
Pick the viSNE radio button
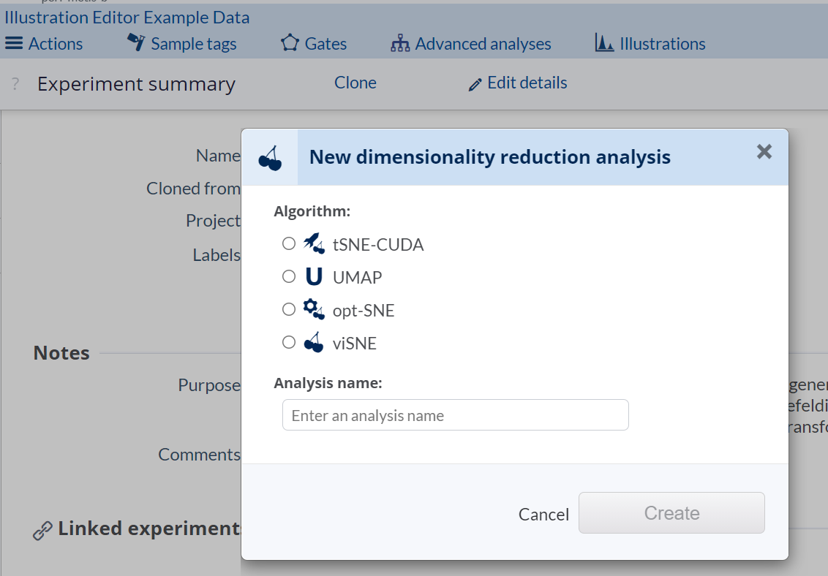[289, 342]
